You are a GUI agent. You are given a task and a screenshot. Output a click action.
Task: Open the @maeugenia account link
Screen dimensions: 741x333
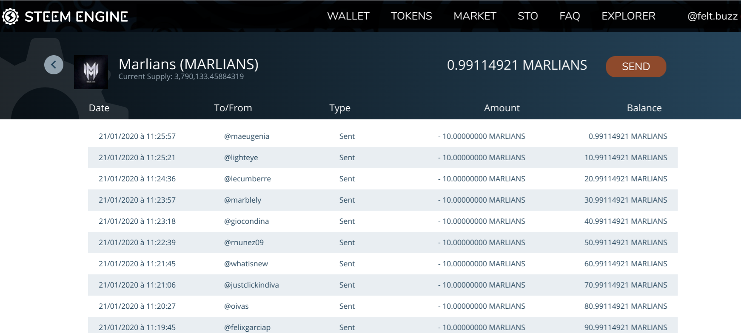[247, 136]
